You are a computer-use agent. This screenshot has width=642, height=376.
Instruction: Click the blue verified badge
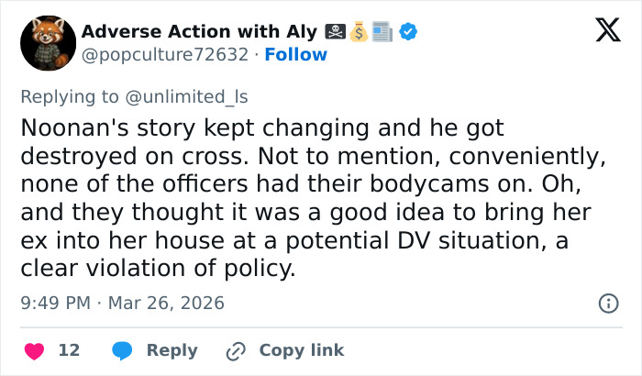point(409,31)
